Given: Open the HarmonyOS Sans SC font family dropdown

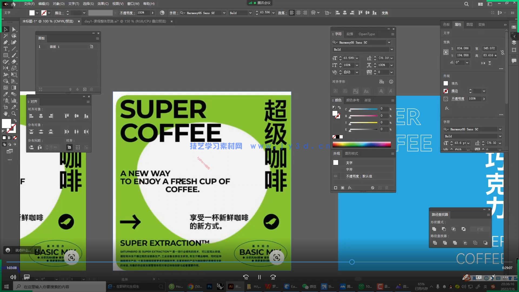Looking at the screenshot, I should point(389,42).
